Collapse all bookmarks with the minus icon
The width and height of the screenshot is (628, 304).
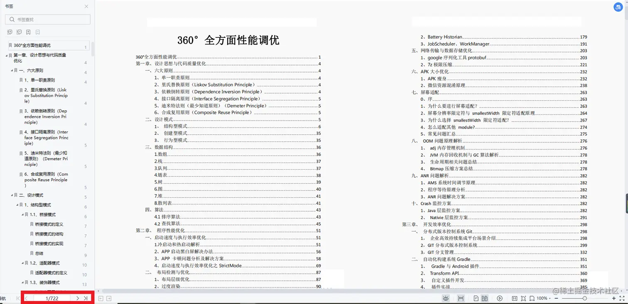click(x=19, y=32)
